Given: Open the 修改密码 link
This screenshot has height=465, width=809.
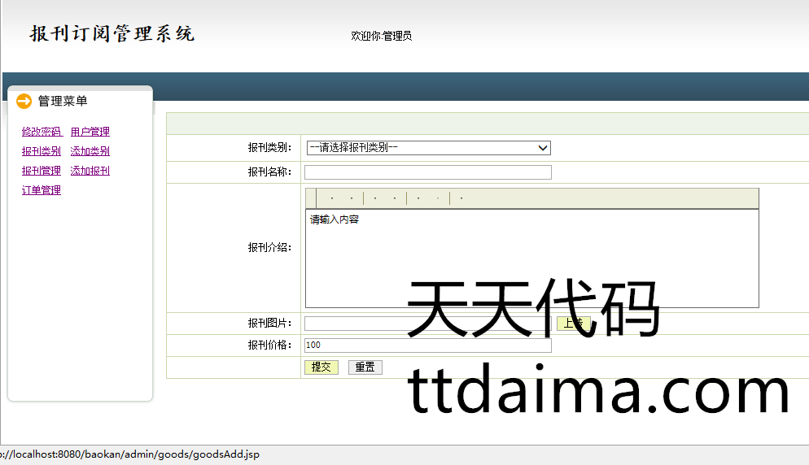Looking at the screenshot, I should coord(42,132).
